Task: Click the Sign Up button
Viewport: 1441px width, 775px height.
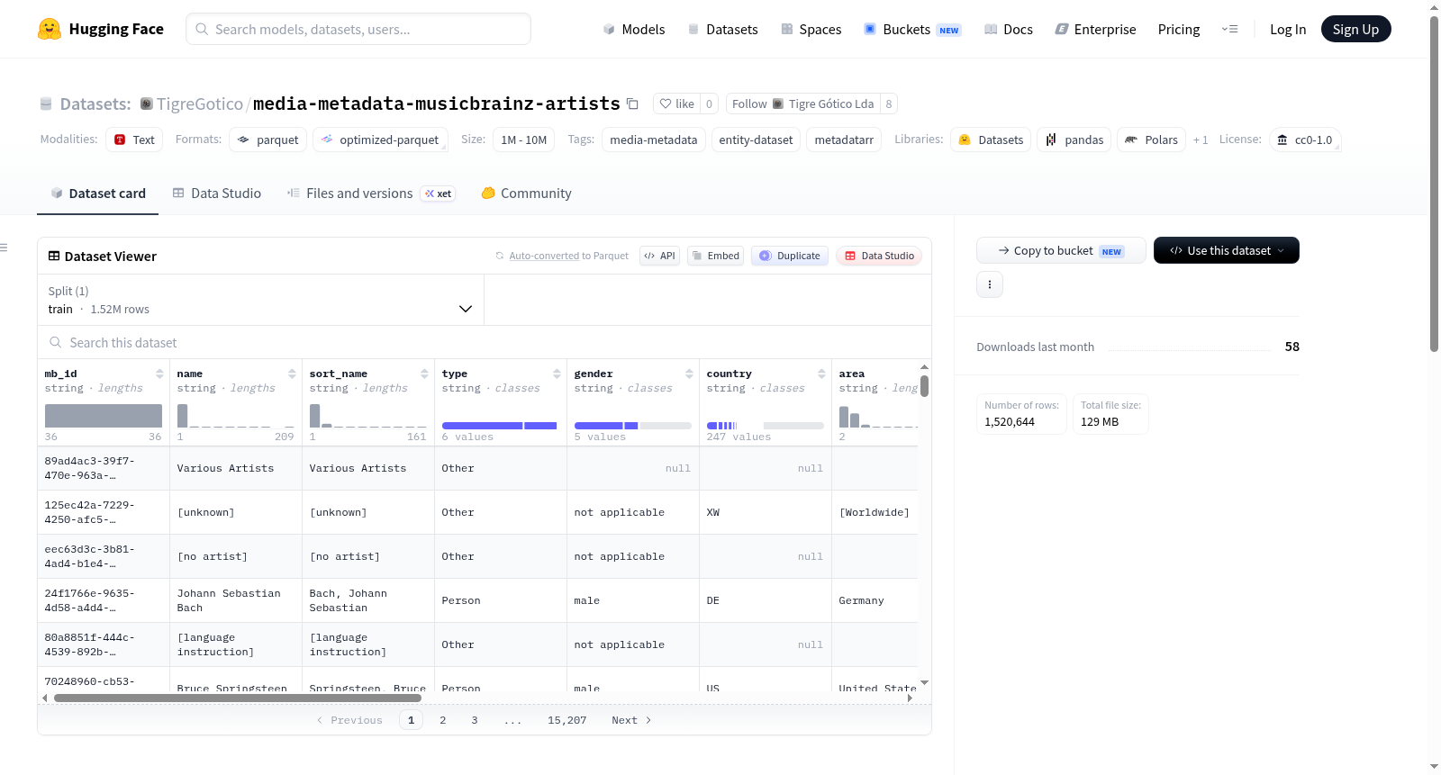Action: point(1355,29)
